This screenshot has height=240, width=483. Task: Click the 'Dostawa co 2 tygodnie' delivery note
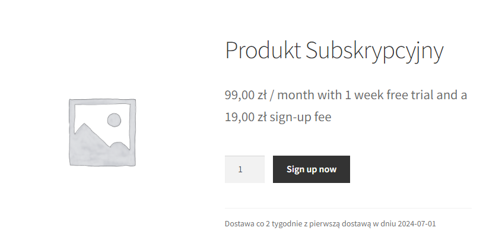pos(263,223)
